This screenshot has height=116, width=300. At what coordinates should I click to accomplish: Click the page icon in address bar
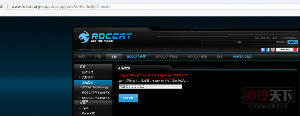(x=8, y=6)
